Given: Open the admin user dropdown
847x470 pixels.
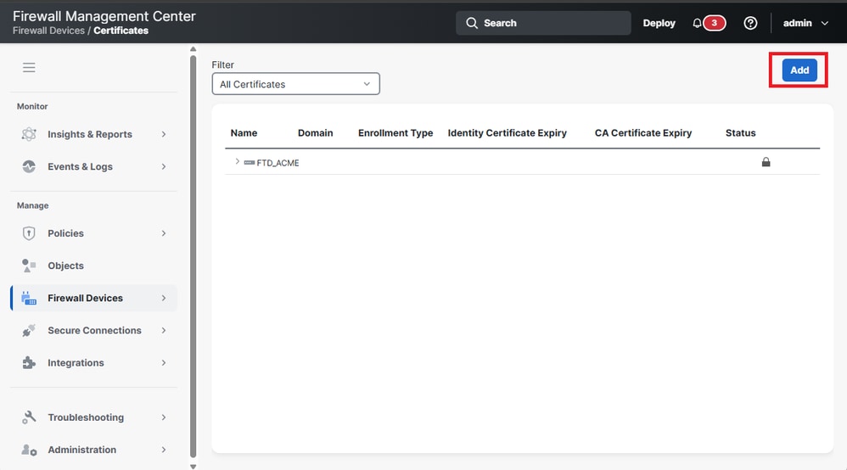Looking at the screenshot, I should coord(805,23).
